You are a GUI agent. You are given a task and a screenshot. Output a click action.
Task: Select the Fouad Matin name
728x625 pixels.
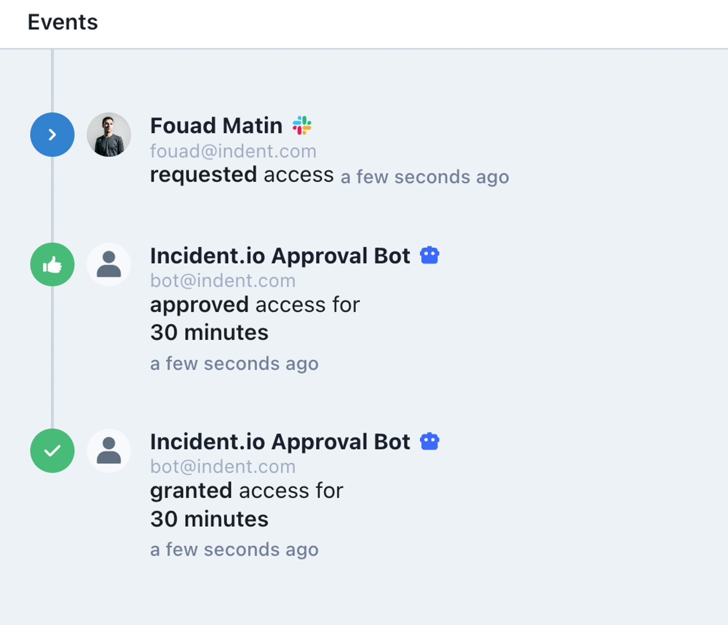[216, 126]
